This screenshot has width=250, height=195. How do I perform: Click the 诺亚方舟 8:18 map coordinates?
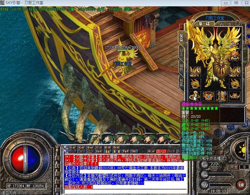coord(13,193)
